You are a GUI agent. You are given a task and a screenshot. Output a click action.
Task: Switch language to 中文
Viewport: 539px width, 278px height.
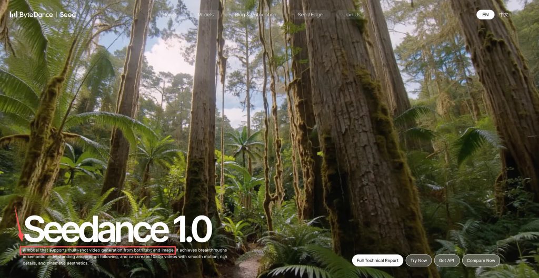coord(504,14)
